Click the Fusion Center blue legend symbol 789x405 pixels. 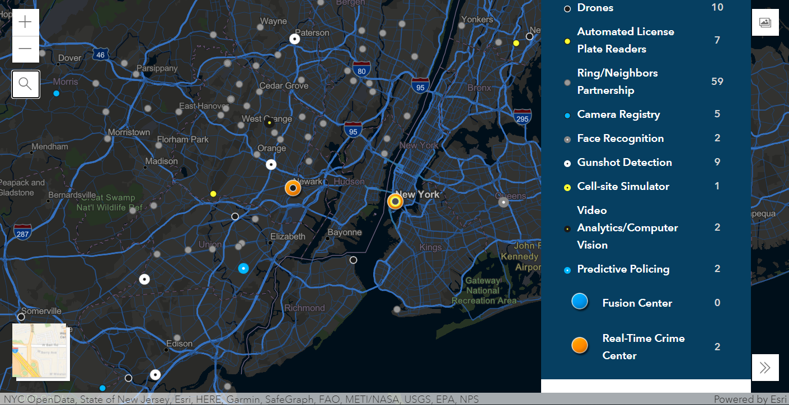pyautogui.click(x=580, y=302)
